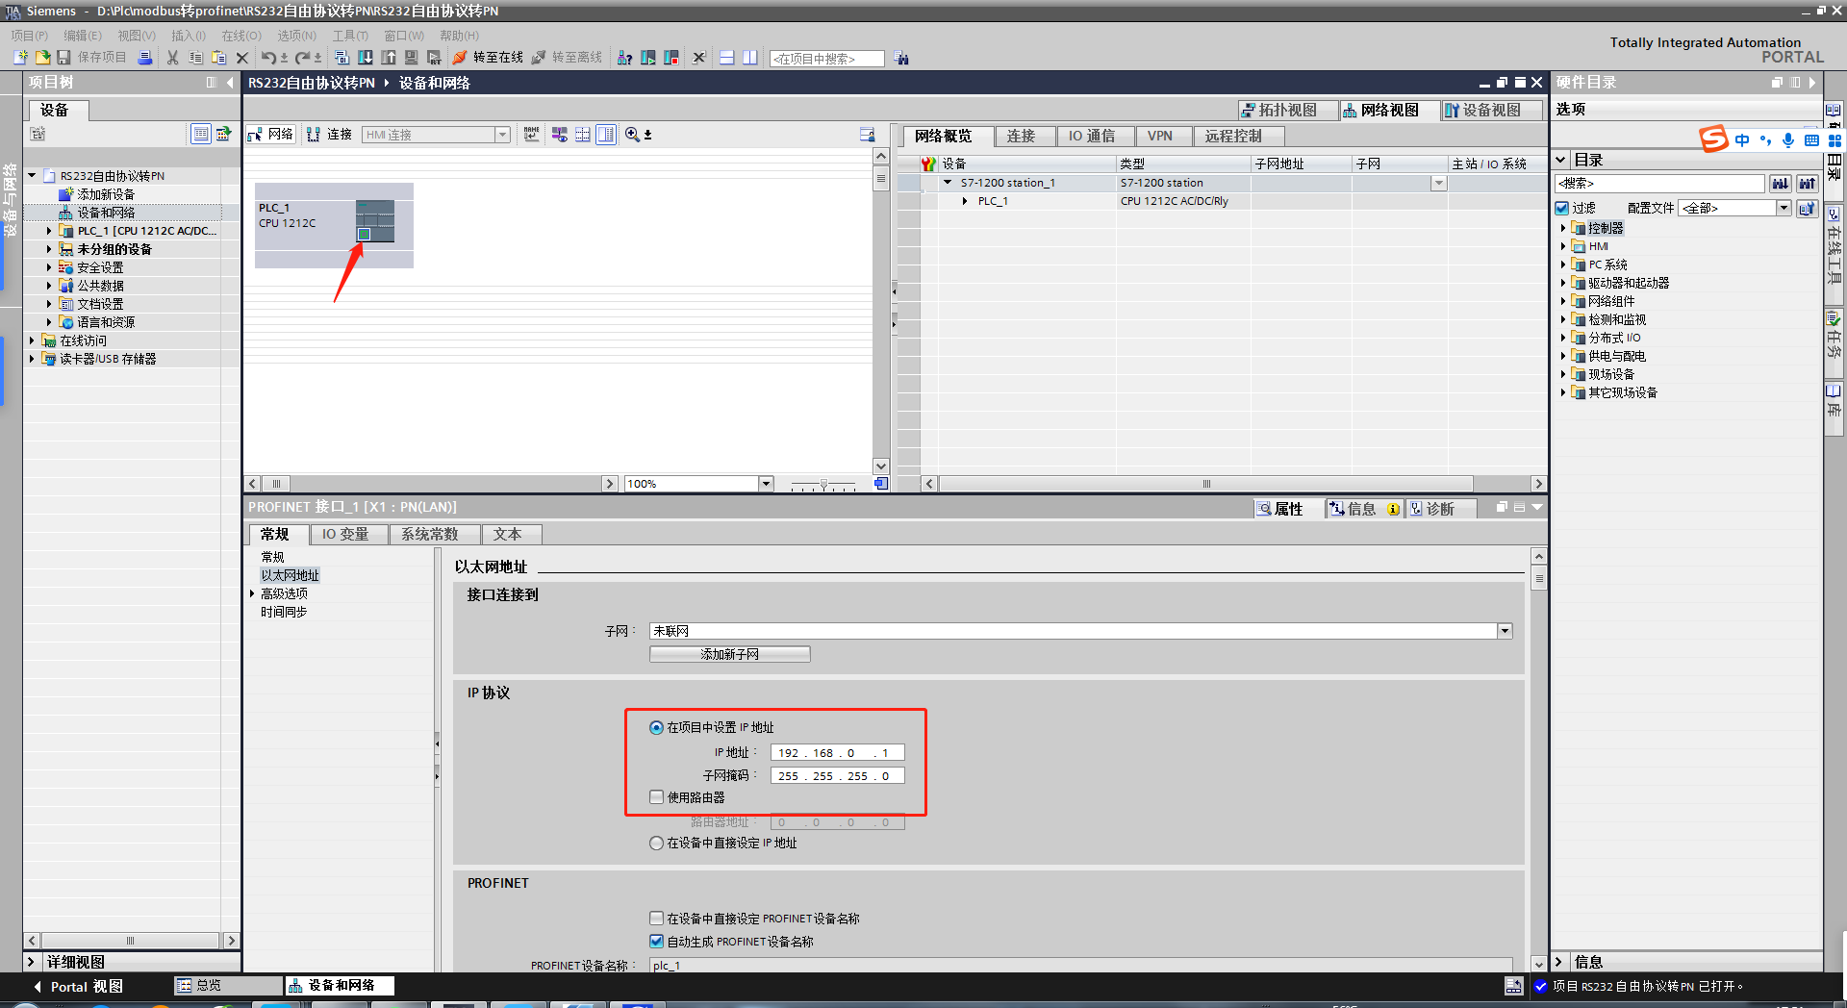The image size is (1847, 1008).
Task: Click the Save project (保存项目) button
Action: tap(91, 58)
